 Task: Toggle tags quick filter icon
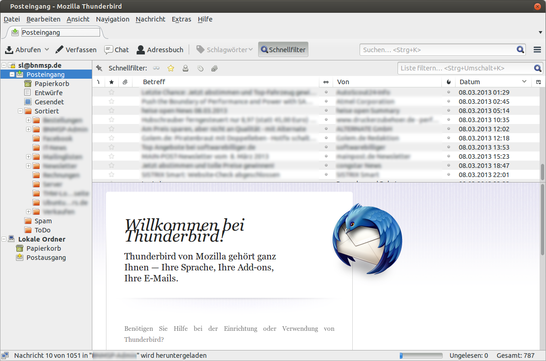point(200,68)
